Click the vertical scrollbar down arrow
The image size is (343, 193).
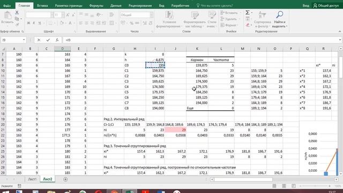(x=341, y=174)
